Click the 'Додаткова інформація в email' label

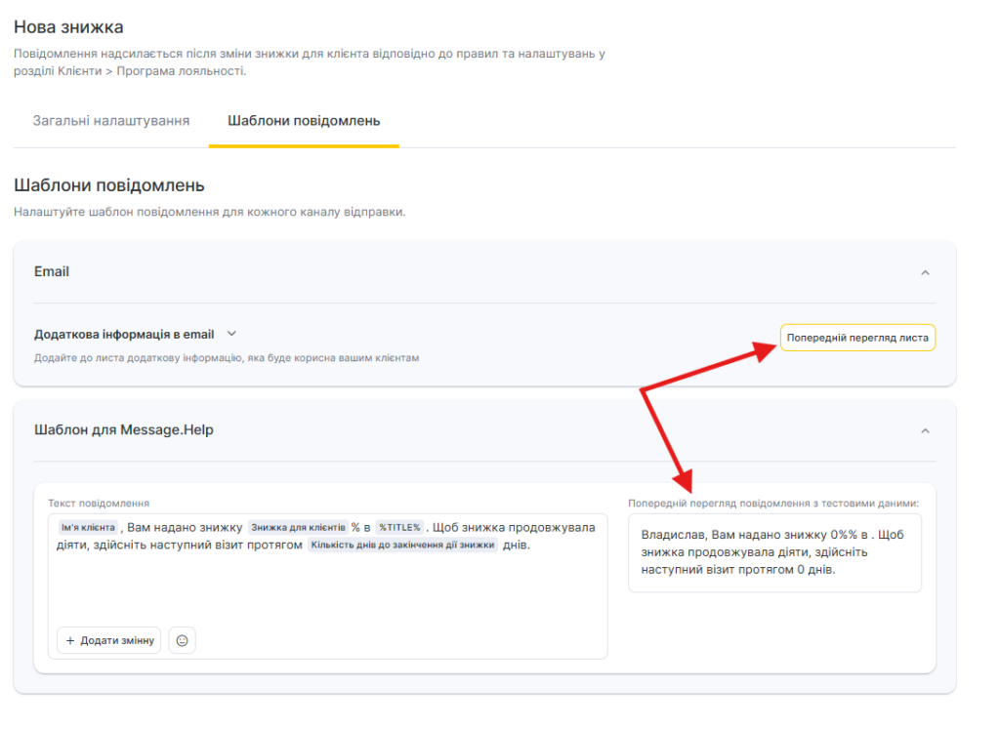point(124,334)
